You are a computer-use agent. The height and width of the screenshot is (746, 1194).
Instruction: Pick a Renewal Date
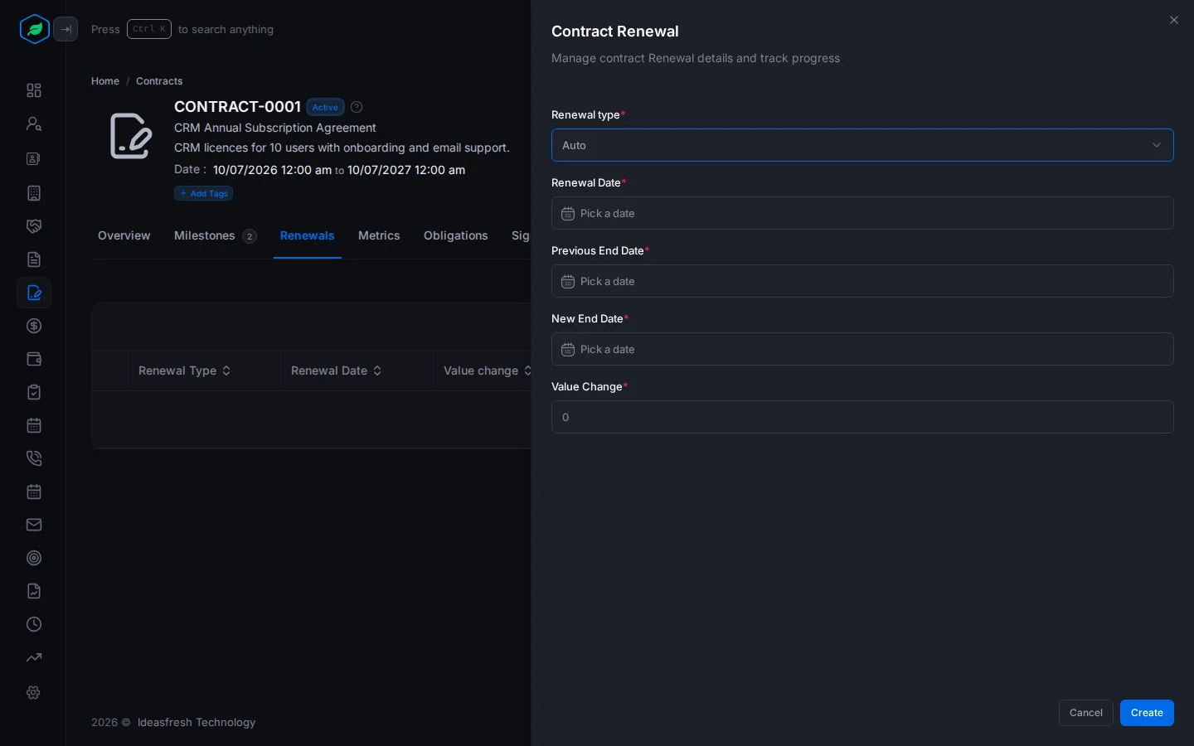(862, 213)
